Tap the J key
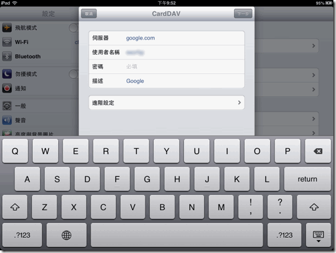336x253 pixels. 207,179
